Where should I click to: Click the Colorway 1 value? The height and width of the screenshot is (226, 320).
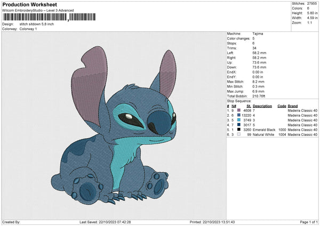(28, 29)
